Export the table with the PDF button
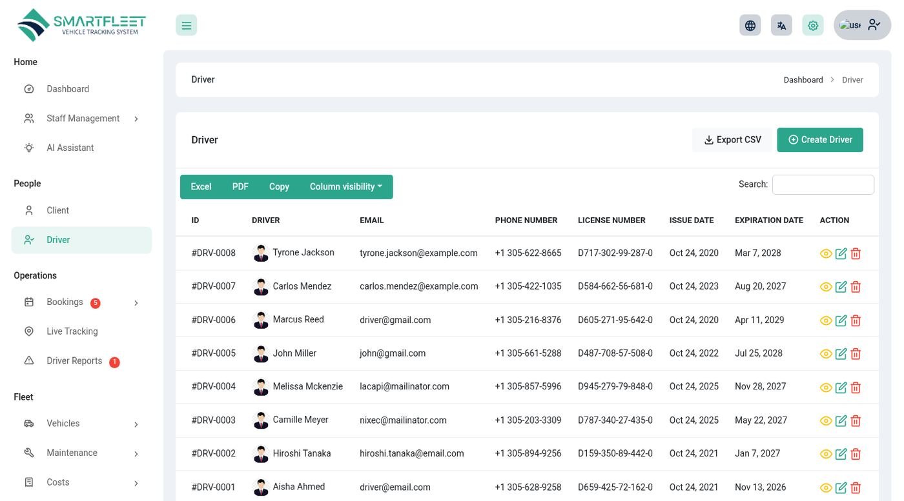 point(240,187)
